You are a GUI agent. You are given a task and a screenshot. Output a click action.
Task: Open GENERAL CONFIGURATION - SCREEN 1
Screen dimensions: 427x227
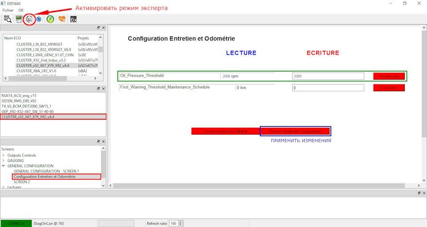tap(46, 171)
